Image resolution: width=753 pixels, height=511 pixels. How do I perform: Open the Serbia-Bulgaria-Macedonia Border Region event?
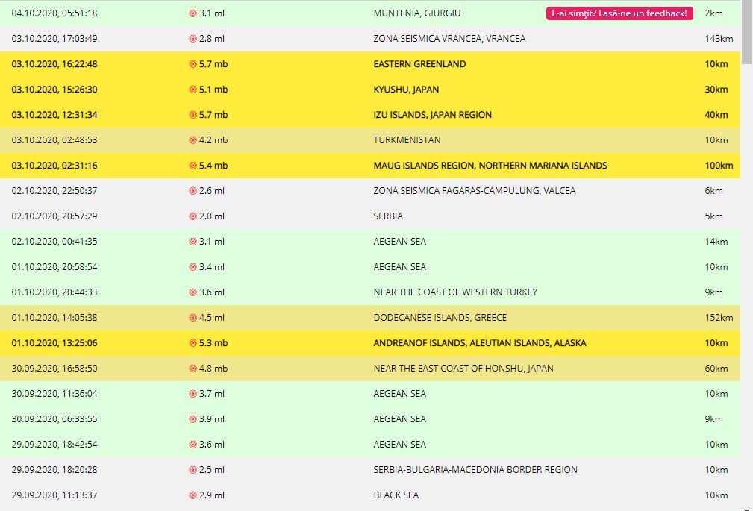click(x=475, y=470)
